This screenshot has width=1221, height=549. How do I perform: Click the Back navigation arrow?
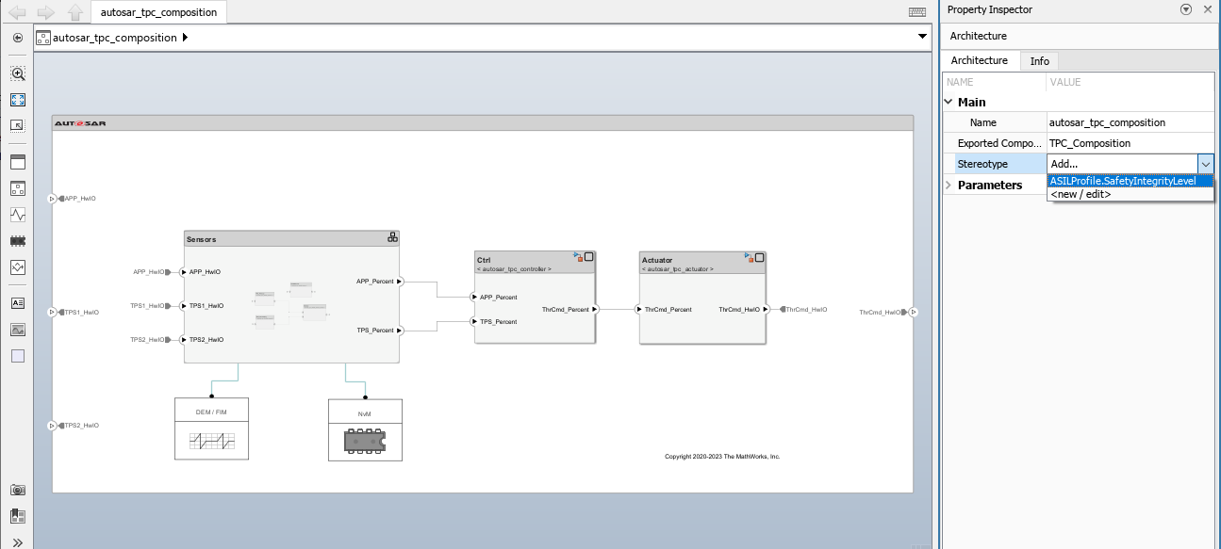click(x=17, y=13)
